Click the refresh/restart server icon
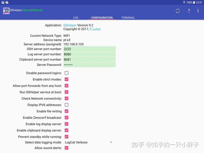Viewport: 204px width, 153px height. click(178, 11)
